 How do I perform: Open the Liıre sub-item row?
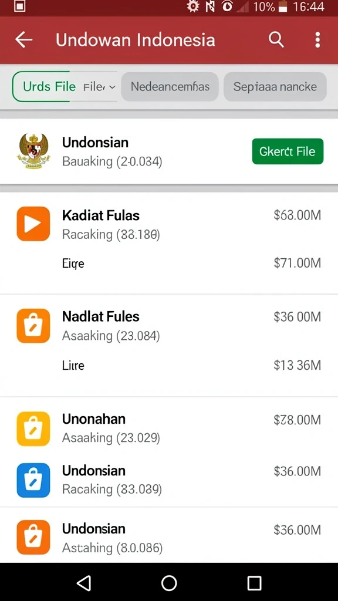pyautogui.click(x=169, y=365)
